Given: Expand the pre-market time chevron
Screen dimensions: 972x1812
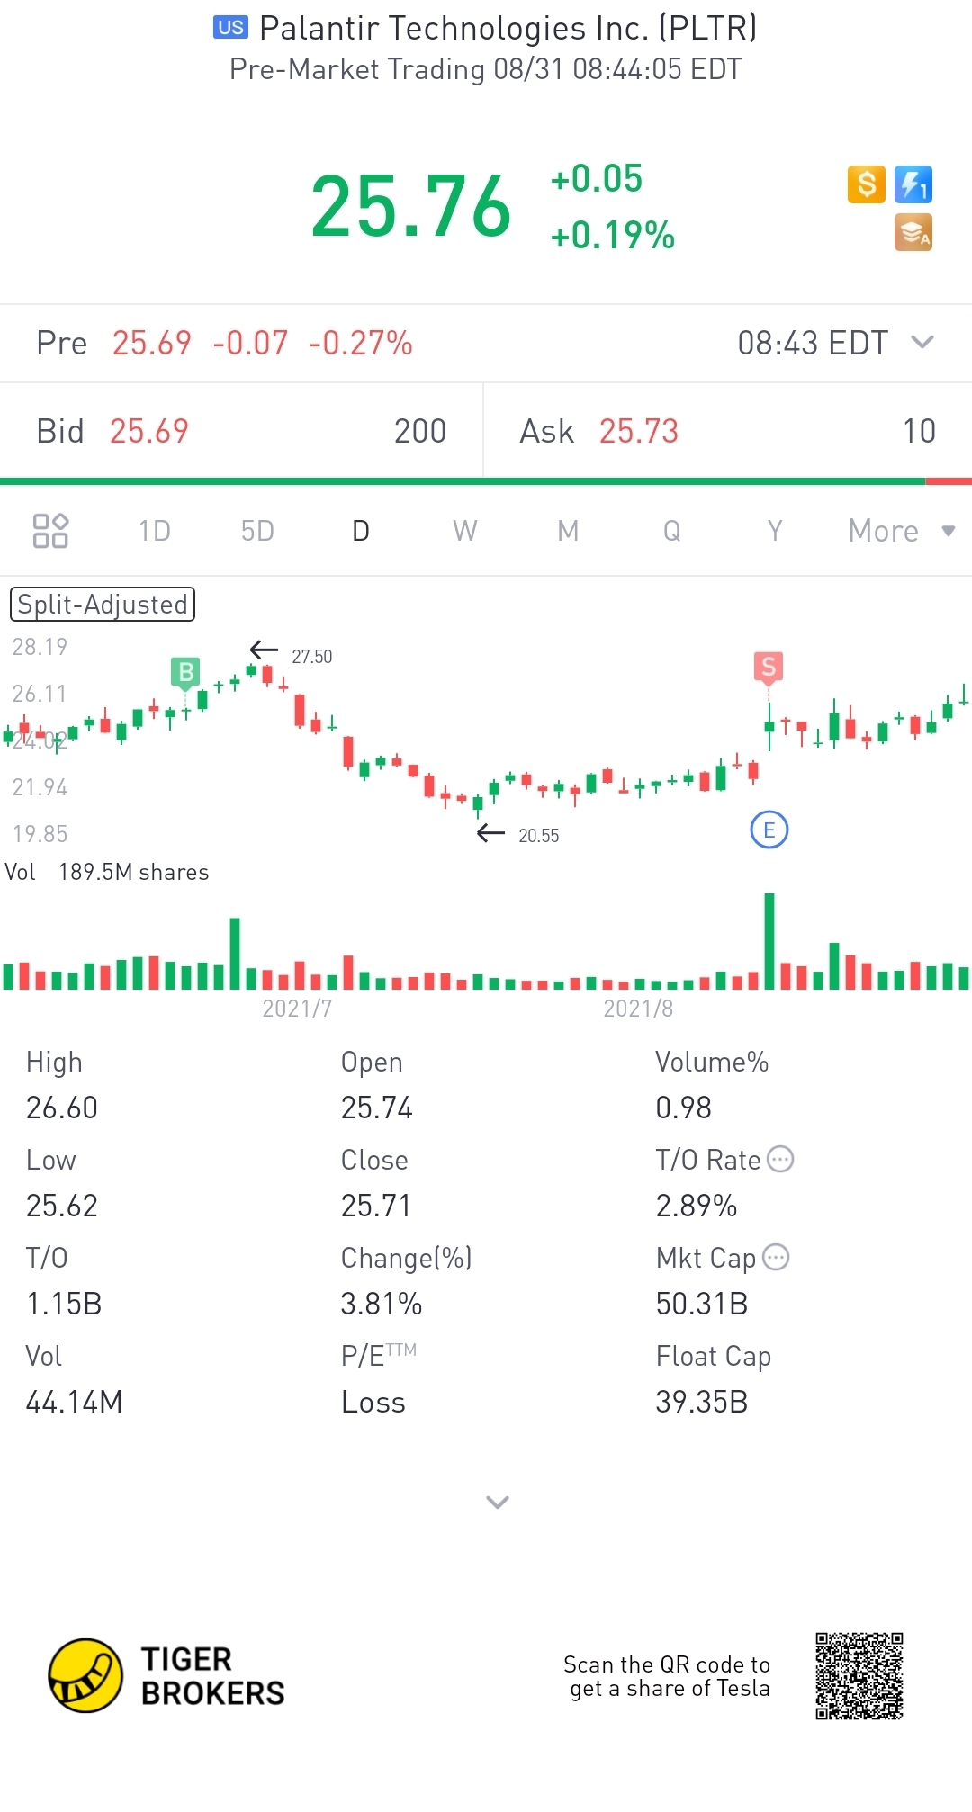Looking at the screenshot, I should [922, 342].
